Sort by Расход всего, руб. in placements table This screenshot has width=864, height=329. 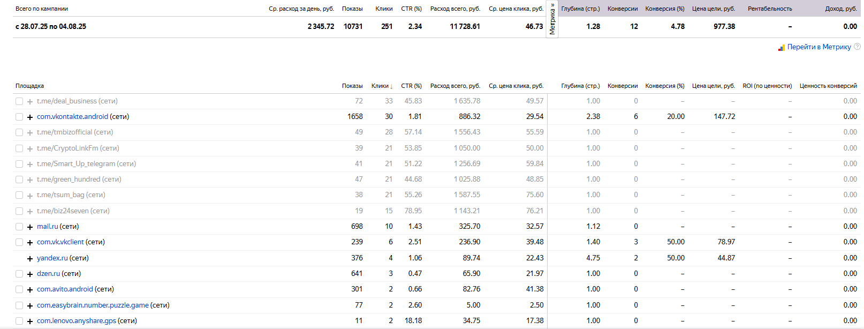(x=455, y=86)
